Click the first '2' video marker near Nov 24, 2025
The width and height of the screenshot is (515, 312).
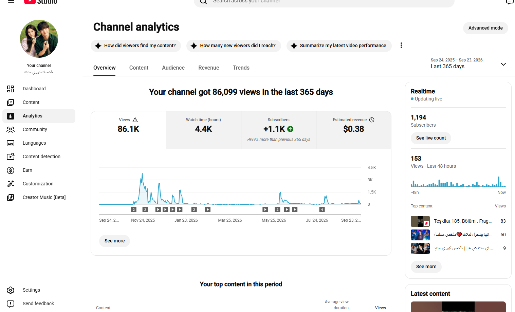pos(134,209)
